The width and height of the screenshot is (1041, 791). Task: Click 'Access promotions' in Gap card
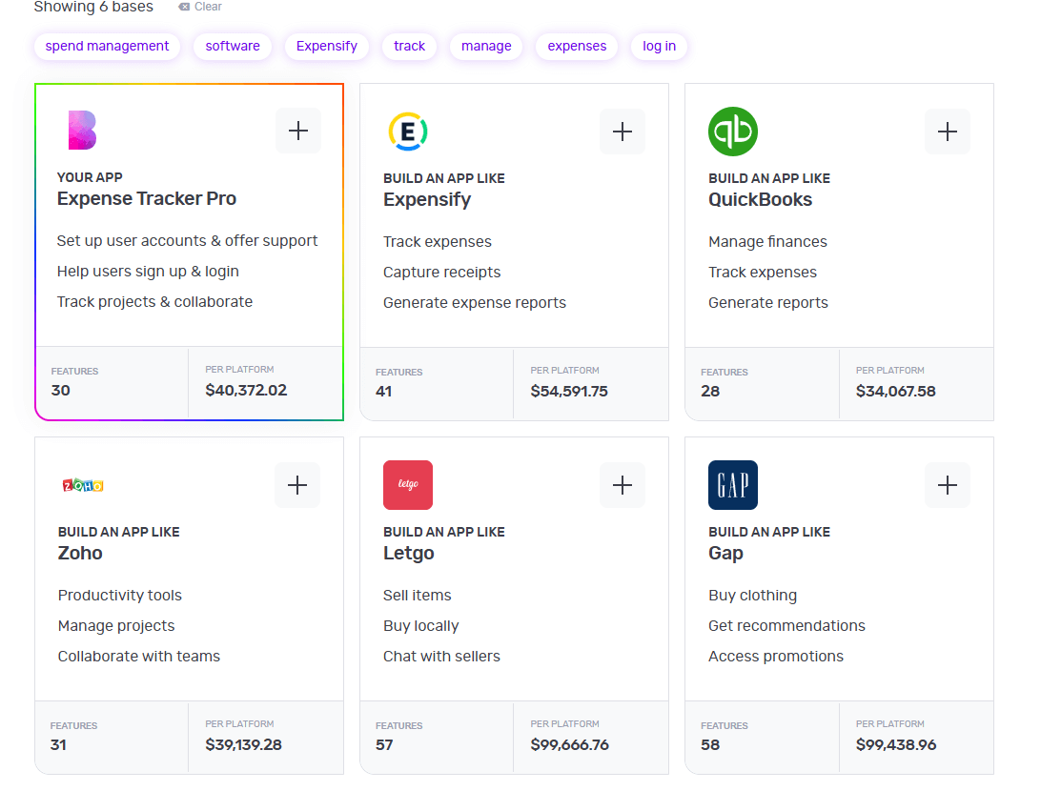[x=775, y=657]
